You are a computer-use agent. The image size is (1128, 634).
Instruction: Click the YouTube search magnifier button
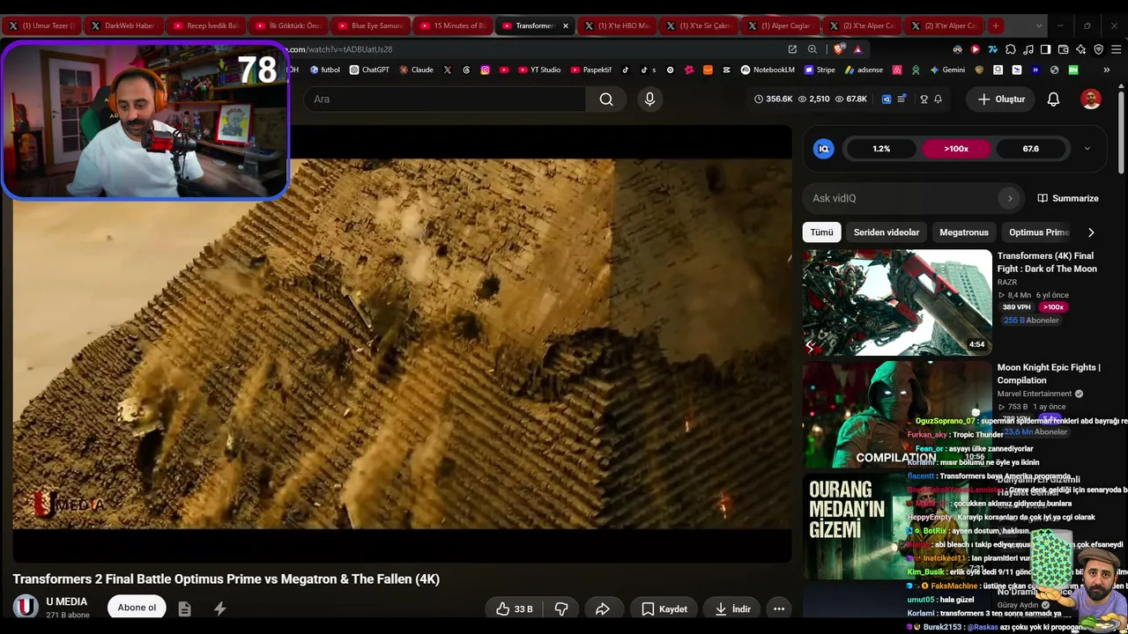pyautogui.click(x=606, y=100)
